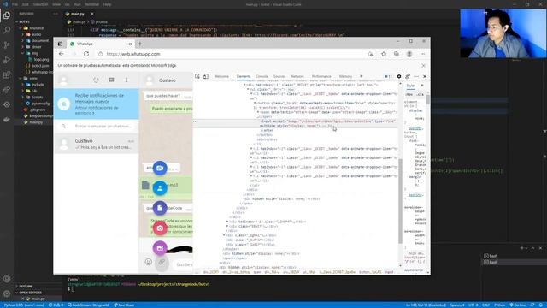Screen dimensions: 547x308
Task: Dismiss the automated test software infobar
Action: point(423,66)
